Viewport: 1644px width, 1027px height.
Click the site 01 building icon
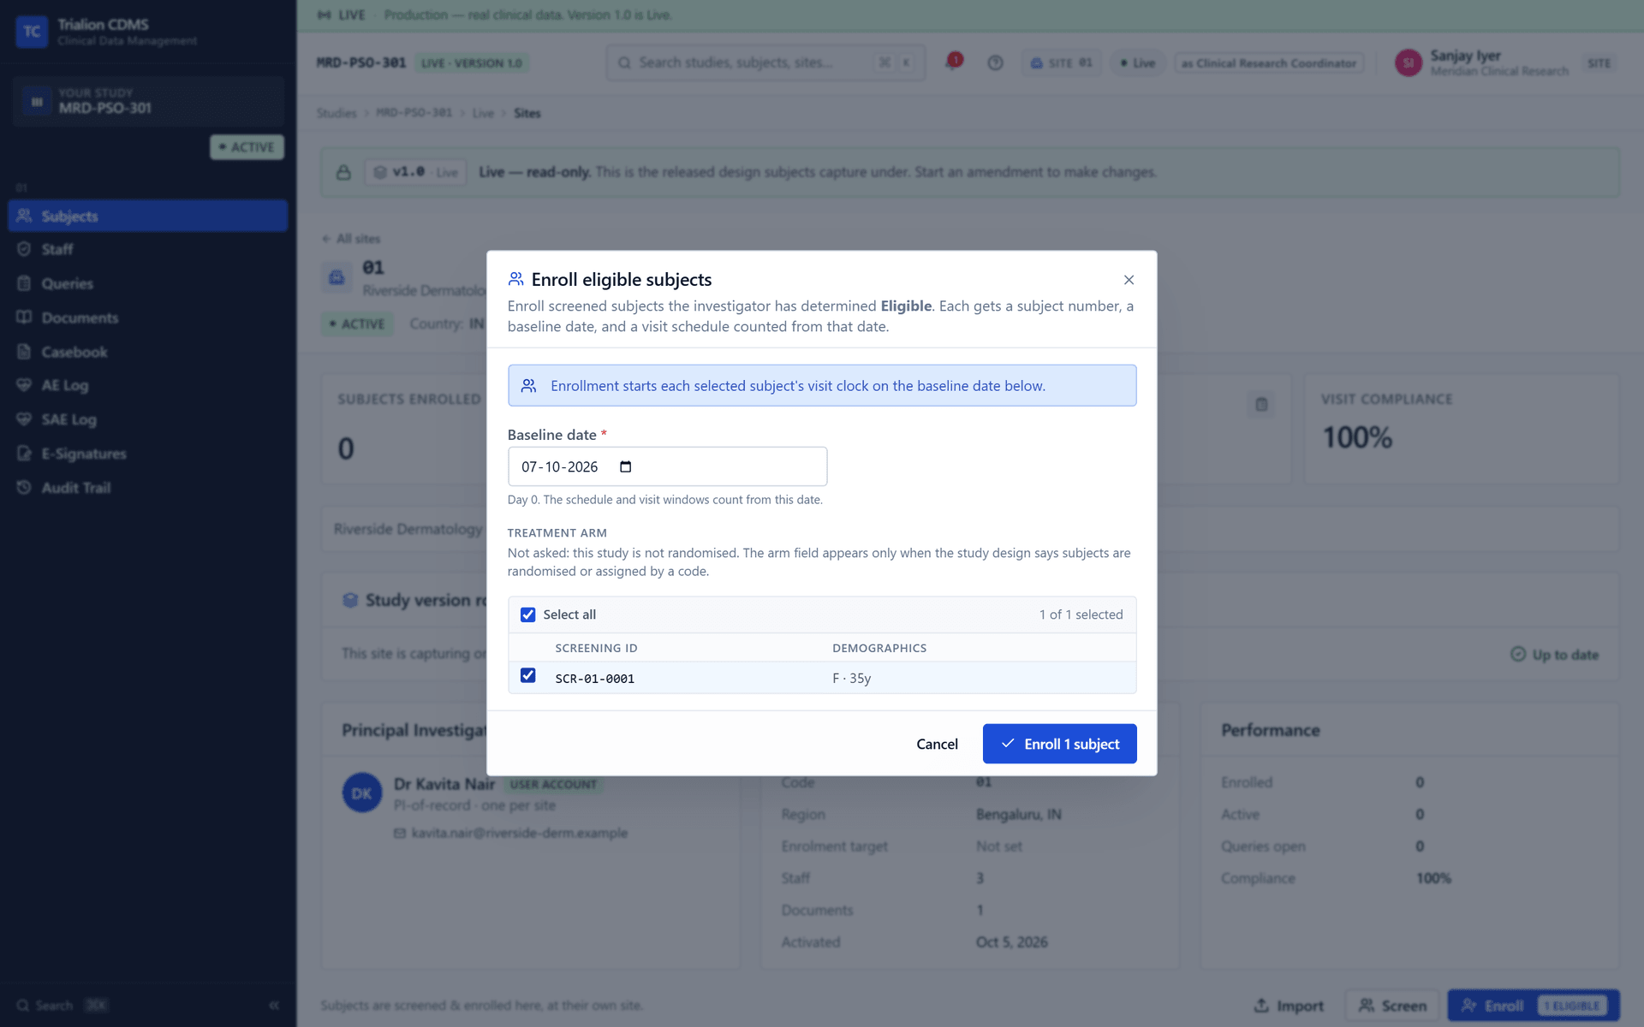pyautogui.click(x=337, y=277)
